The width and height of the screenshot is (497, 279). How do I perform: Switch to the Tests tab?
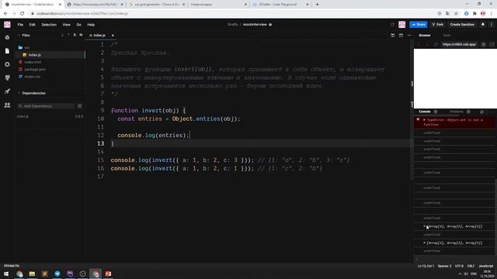[x=447, y=36]
